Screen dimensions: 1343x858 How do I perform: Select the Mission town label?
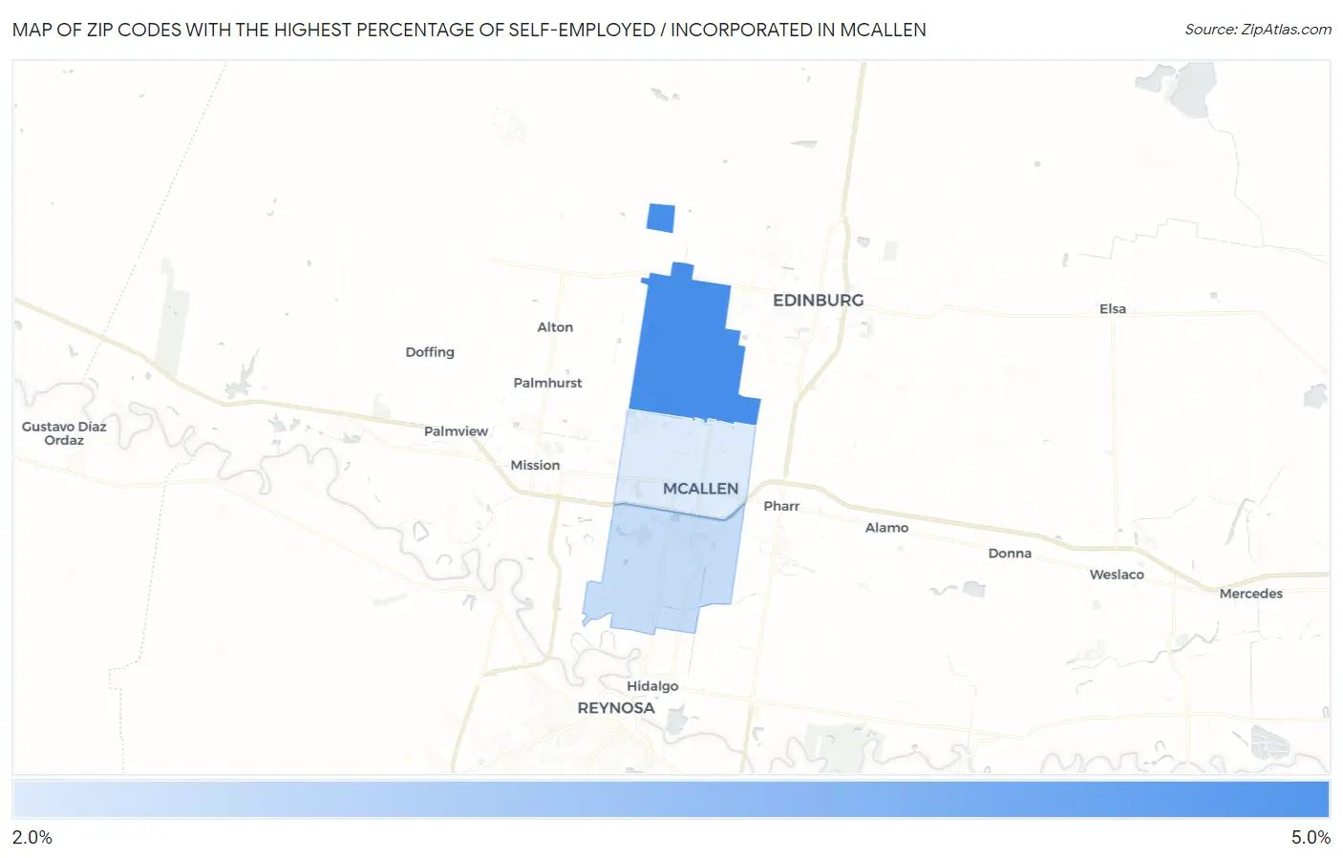click(535, 466)
